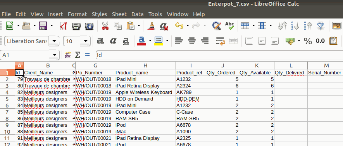The width and height of the screenshot is (343, 146).
Task: Align cell content to bottom
Action: click(x=275, y=41)
